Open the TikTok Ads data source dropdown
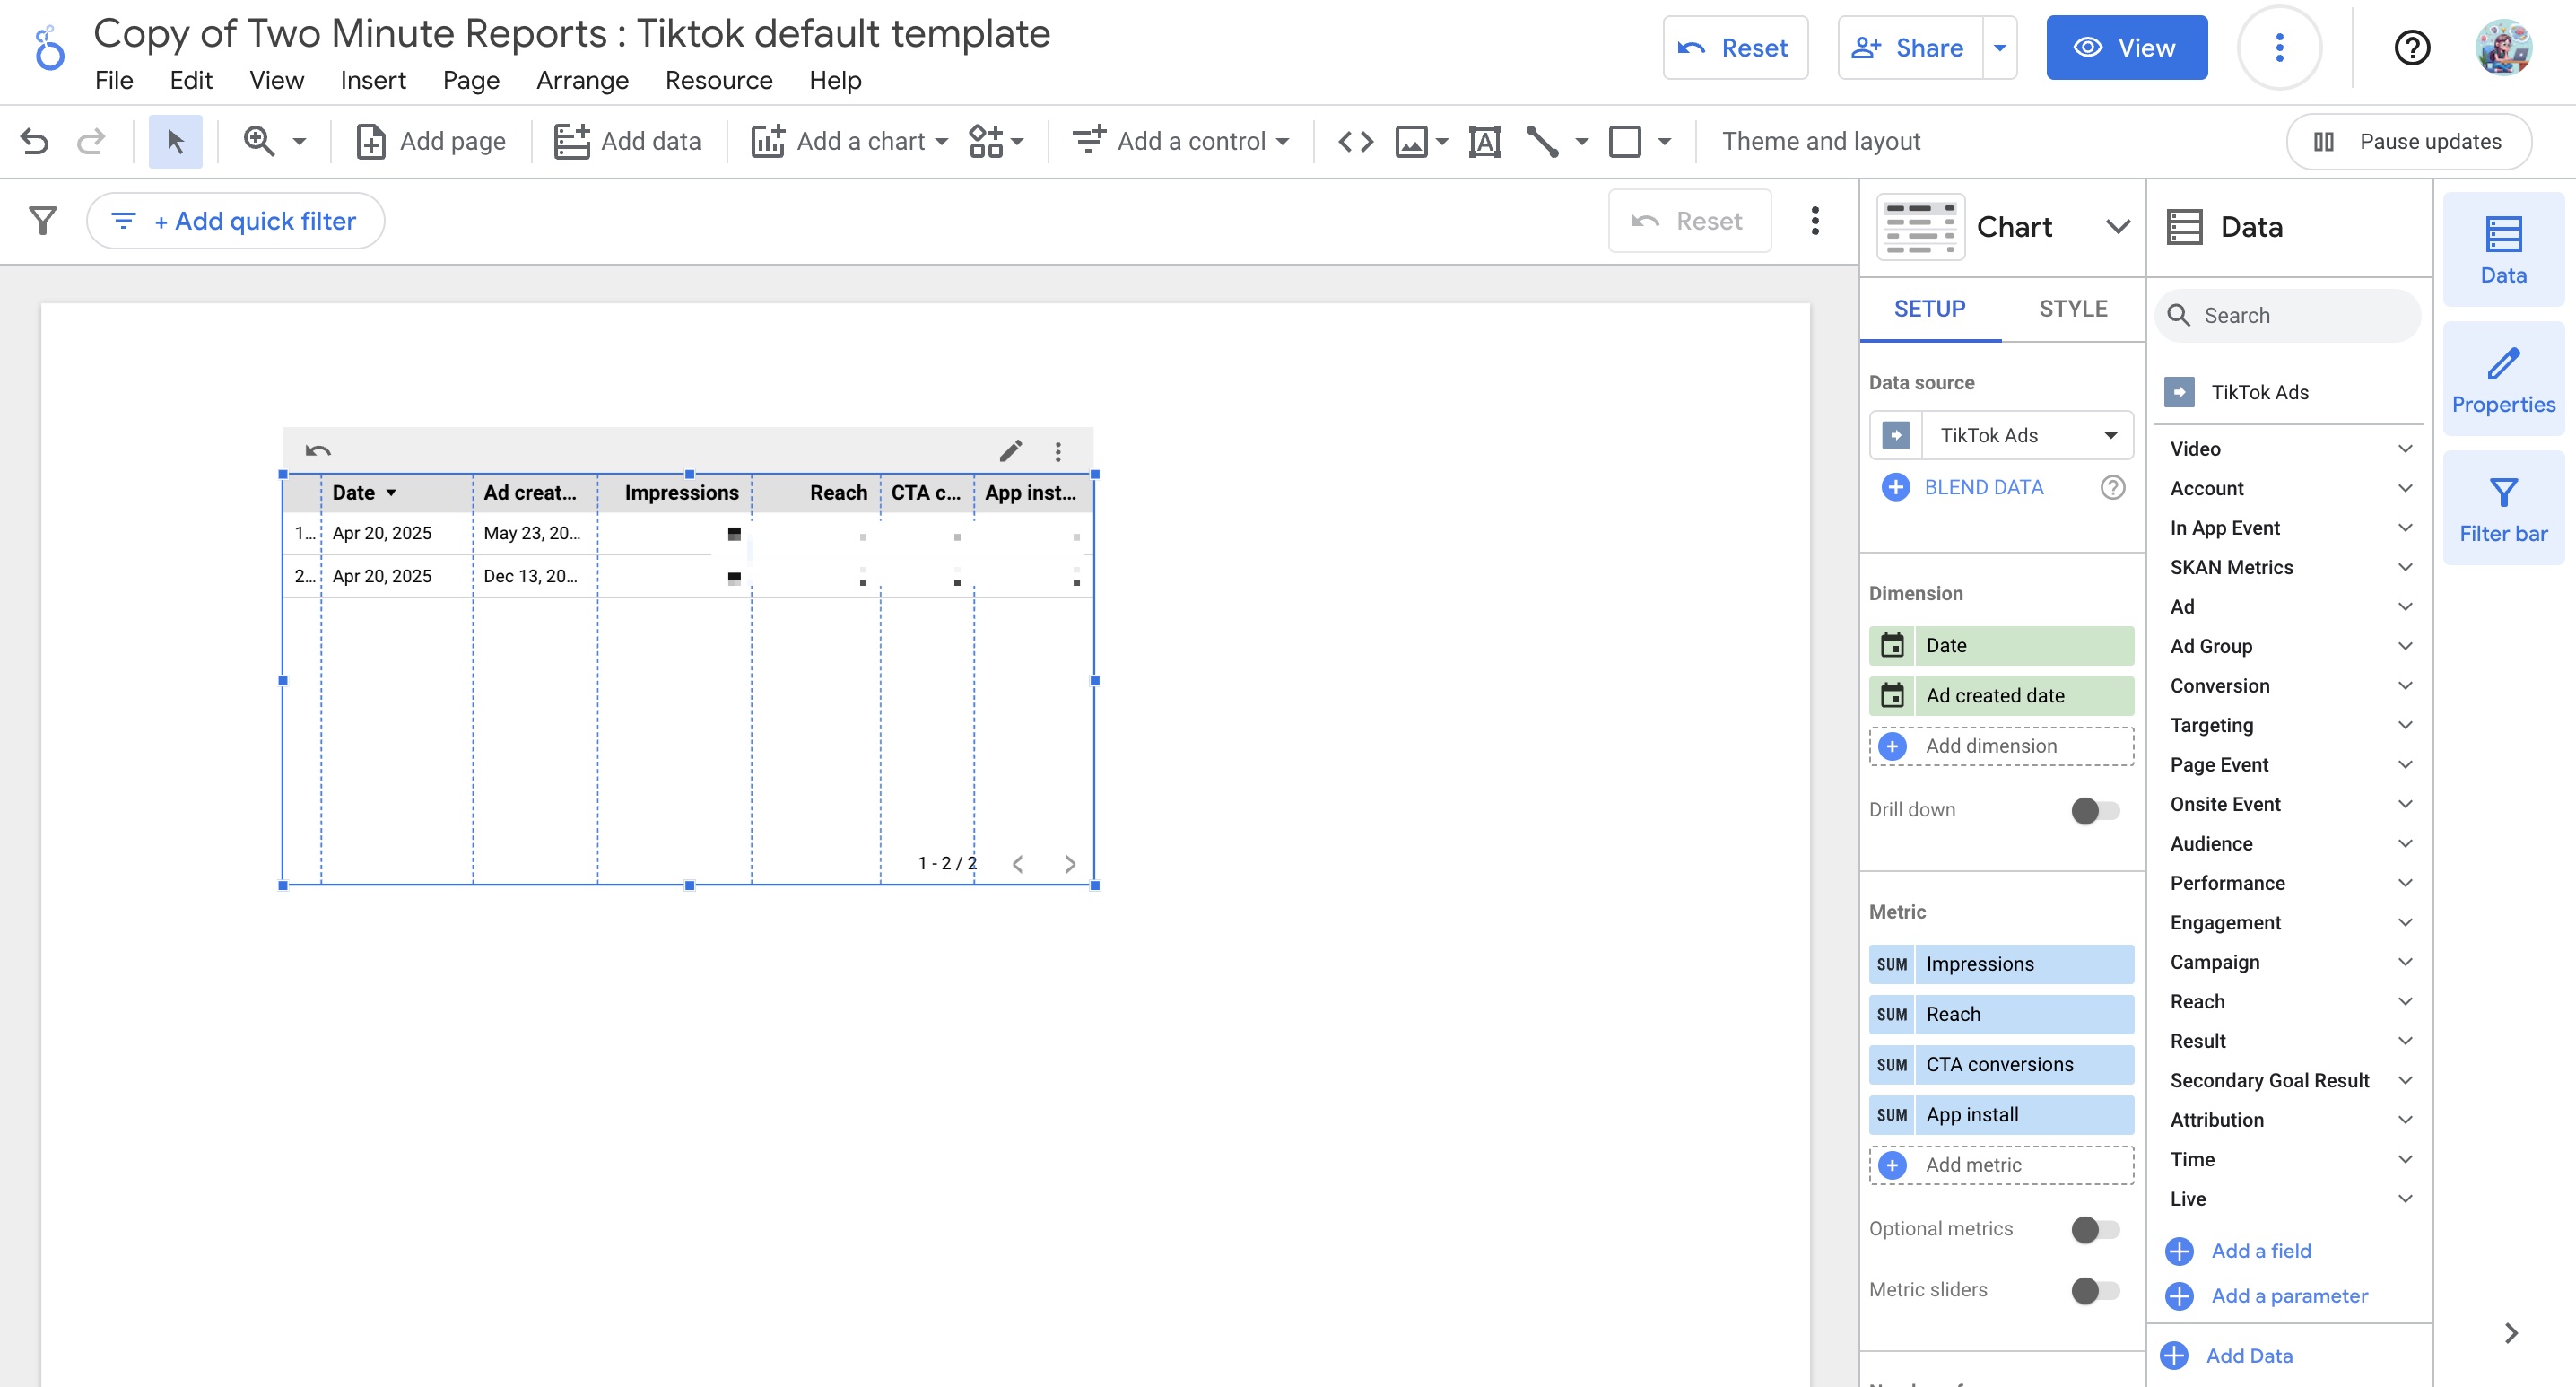 2002,435
